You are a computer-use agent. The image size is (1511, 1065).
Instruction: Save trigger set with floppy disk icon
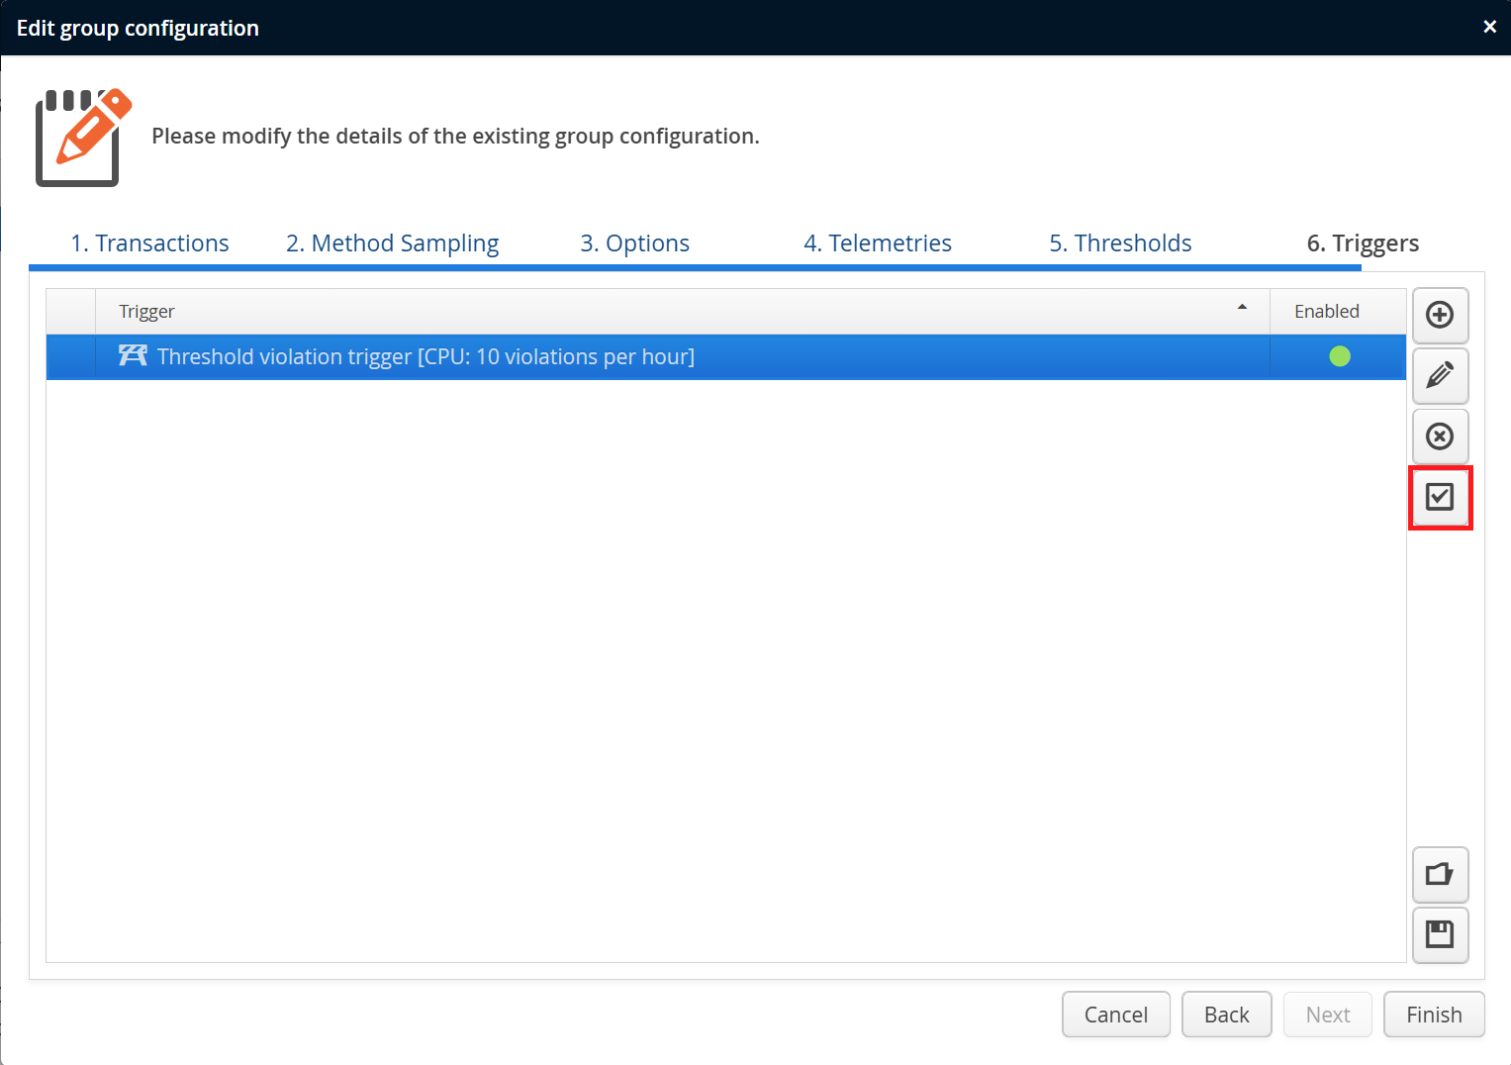tap(1440, 934)
